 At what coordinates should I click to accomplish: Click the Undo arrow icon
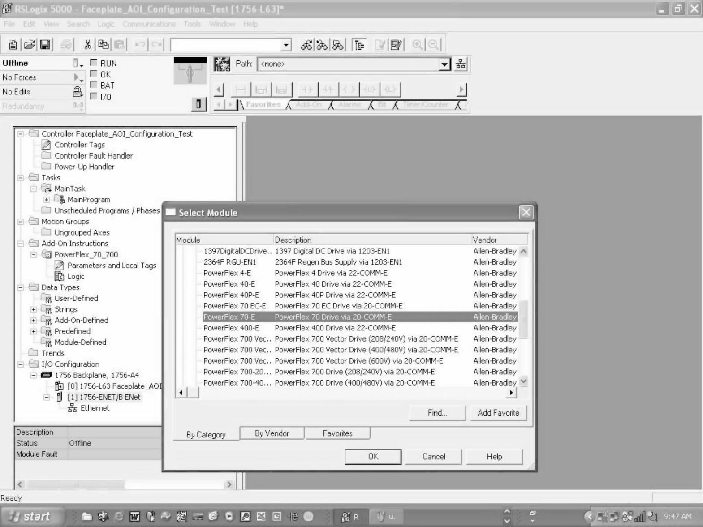click(140, 45)
